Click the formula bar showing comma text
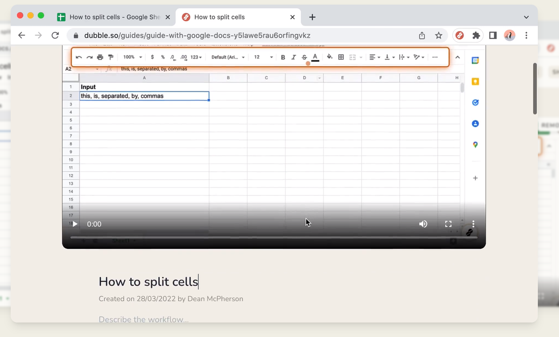559x337 pixels. coord(154,69)
